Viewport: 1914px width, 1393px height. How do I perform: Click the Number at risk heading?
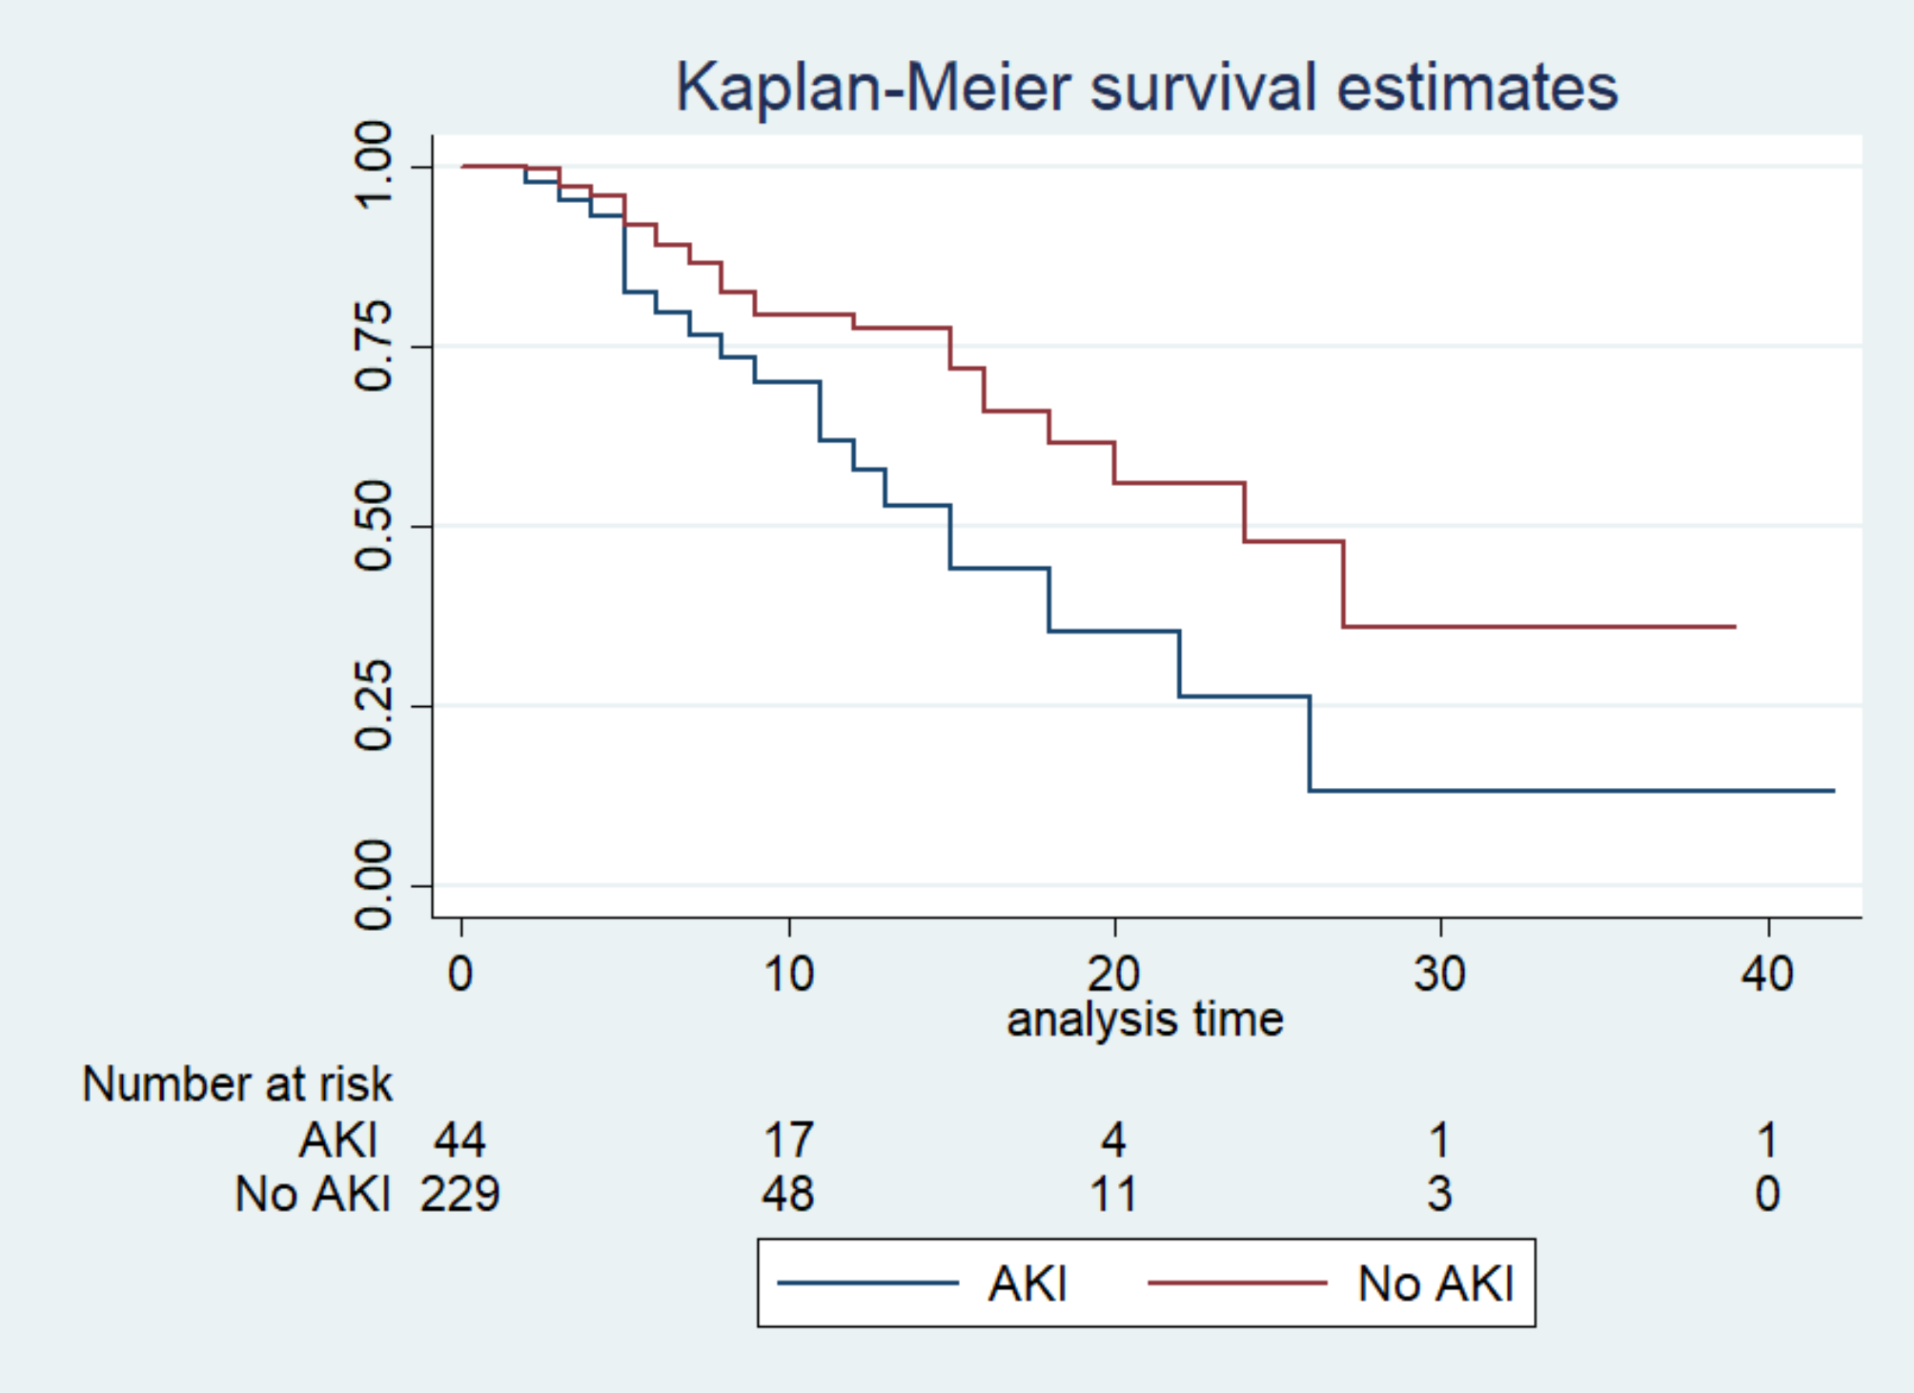coord(236,1084)
